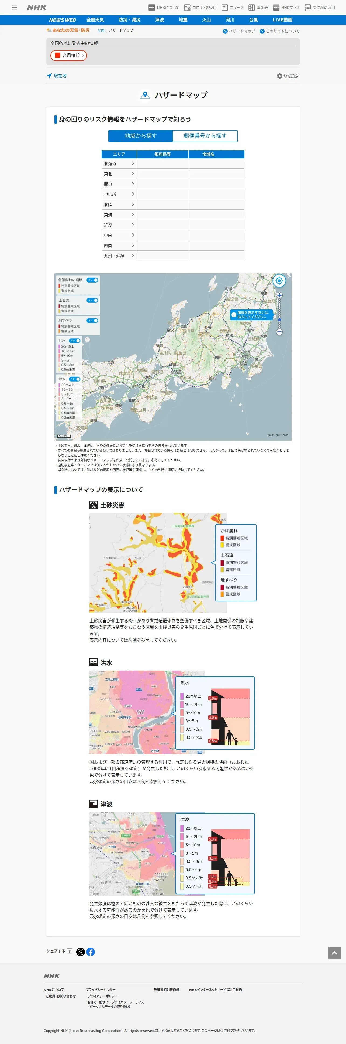Expand the 中国 area row
Screen dimensions: 346x1044
[119, 235]
